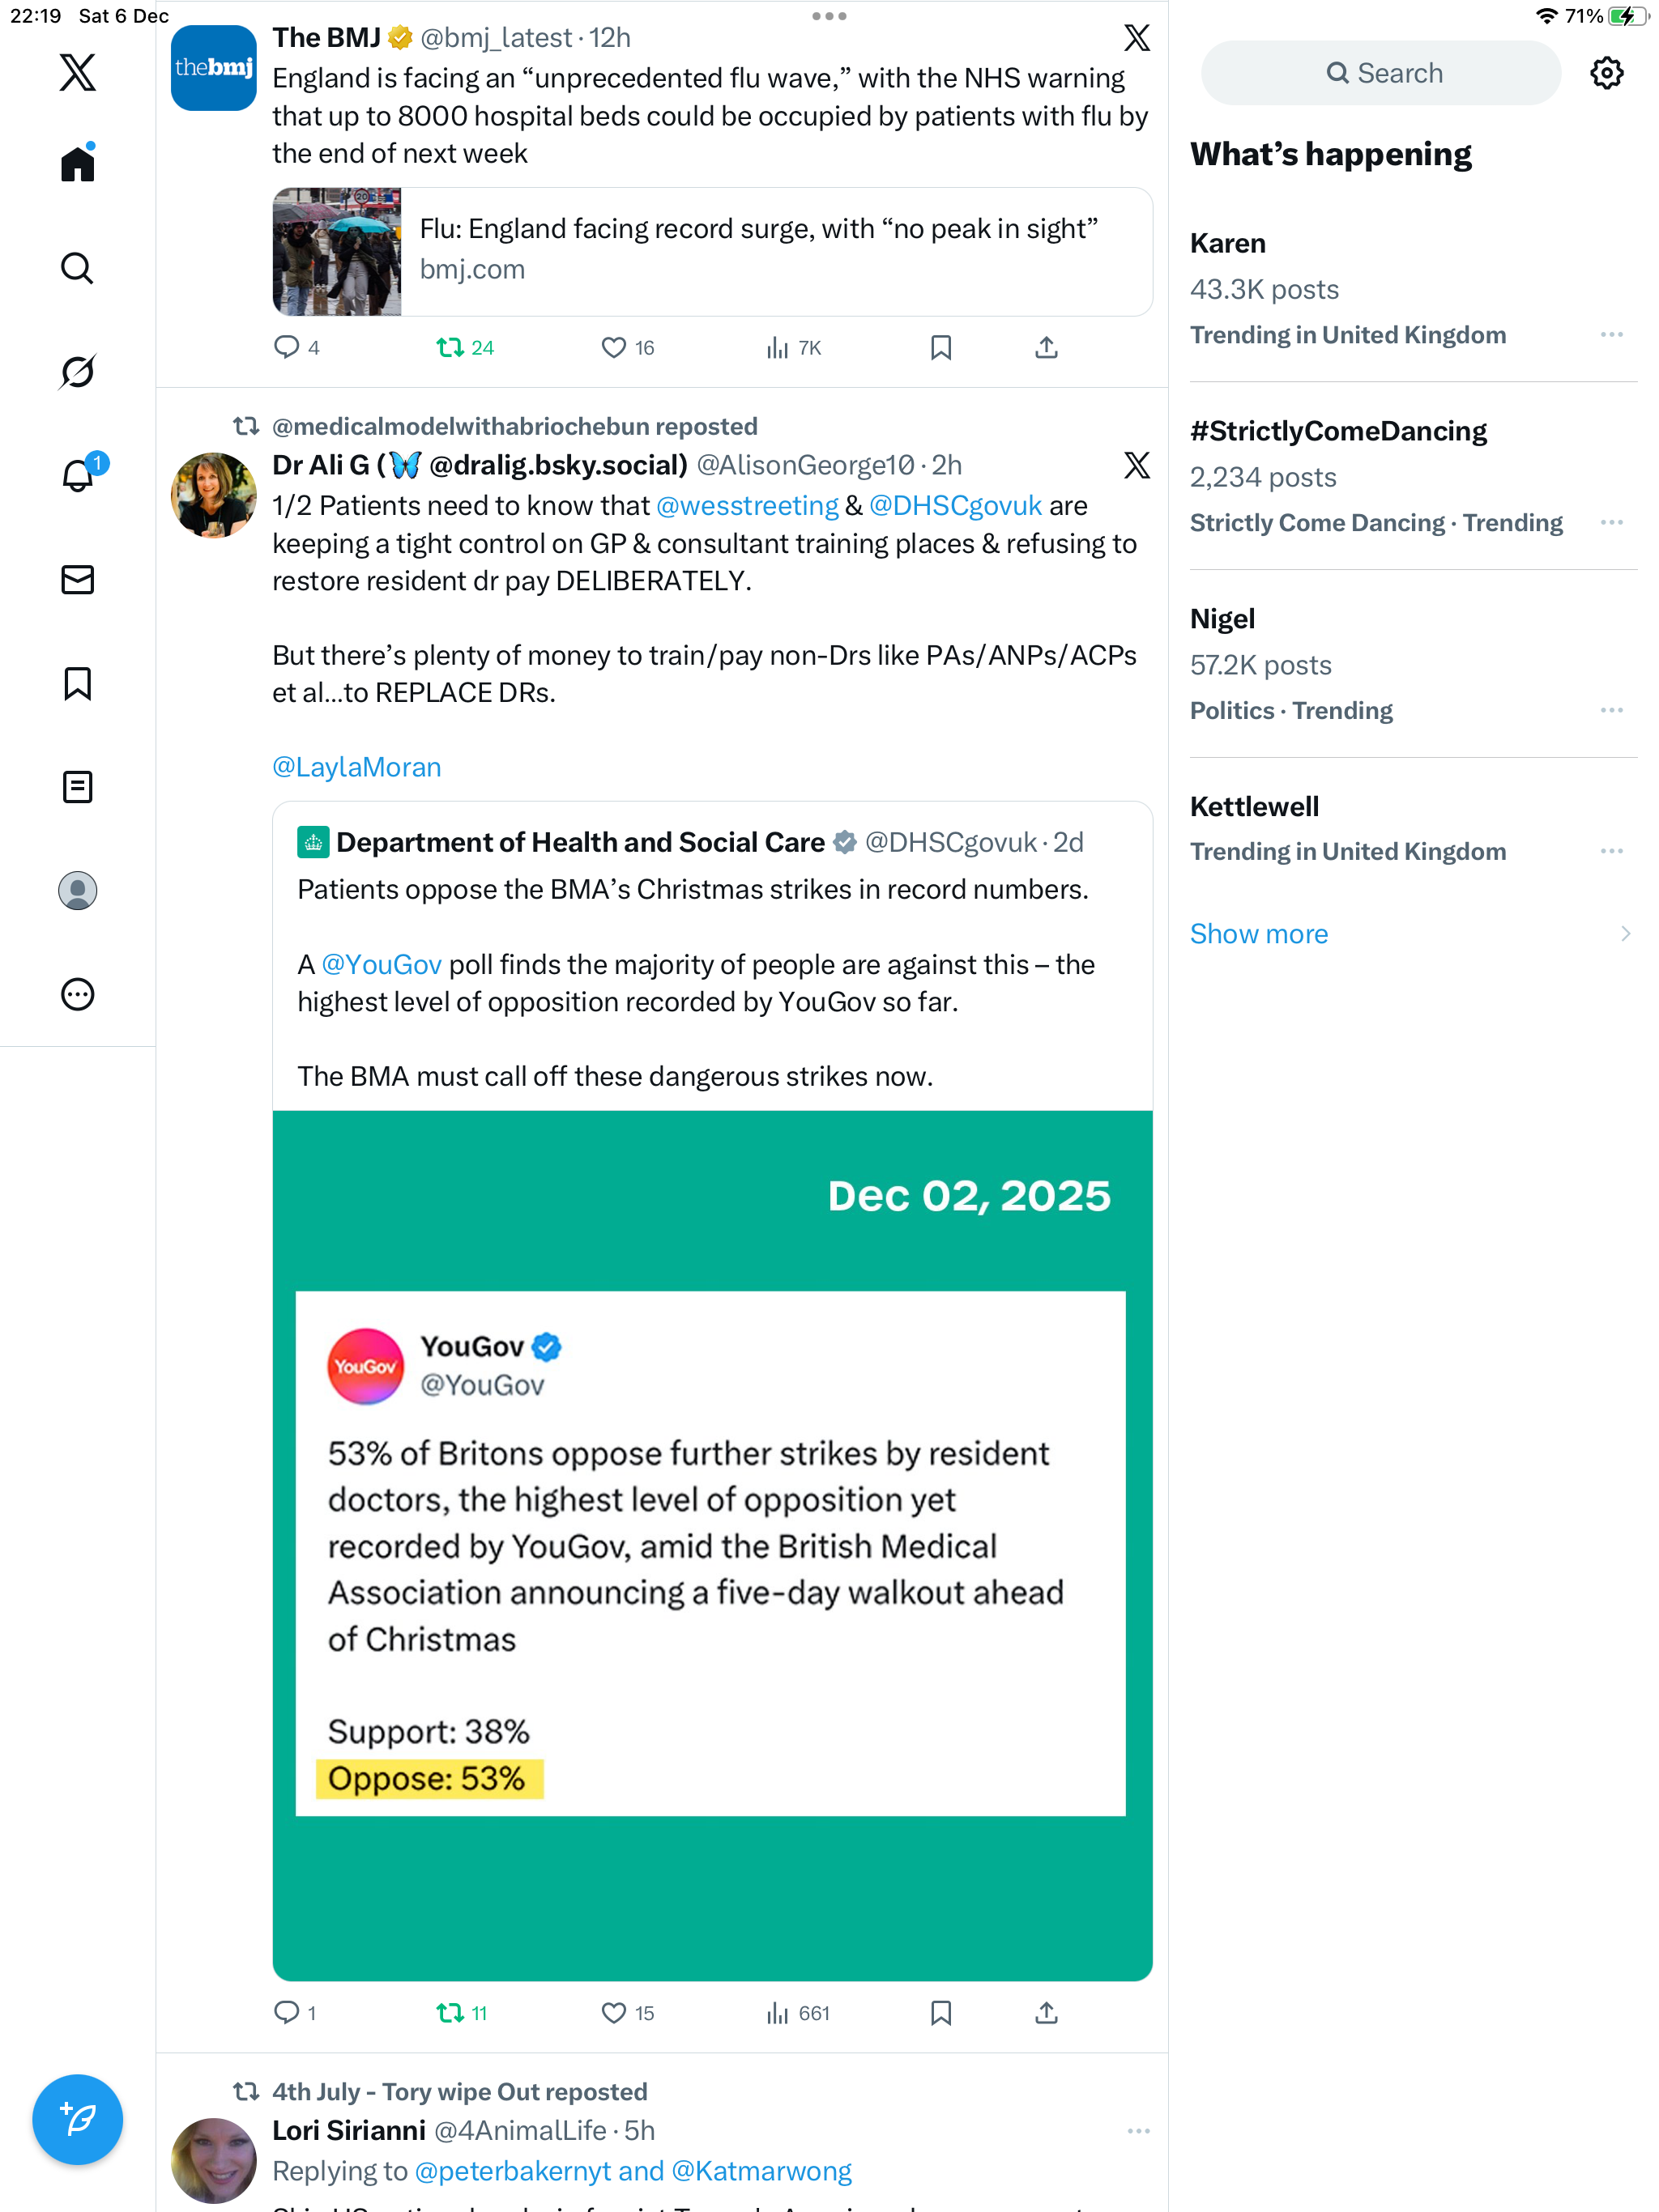Open @LaylaMoran mention link
This screenshot has width=1659, height=2212.
coord(356,767)
